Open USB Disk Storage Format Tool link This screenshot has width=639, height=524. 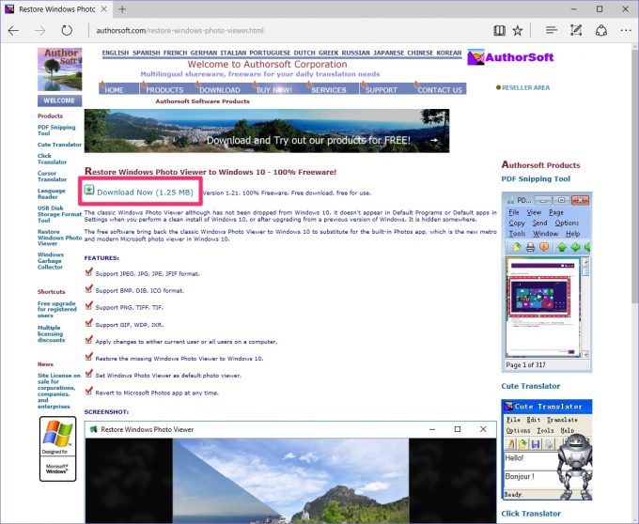59,214
